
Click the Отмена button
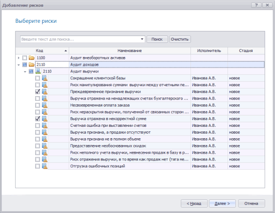click(251, 203)
